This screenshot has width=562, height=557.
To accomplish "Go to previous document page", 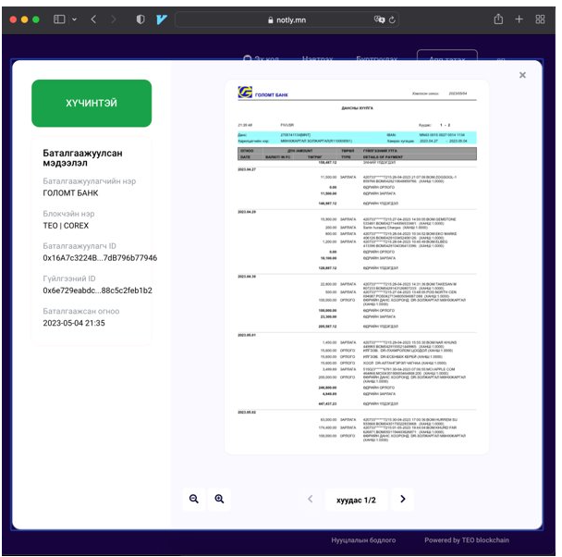I will coord(310,499).
